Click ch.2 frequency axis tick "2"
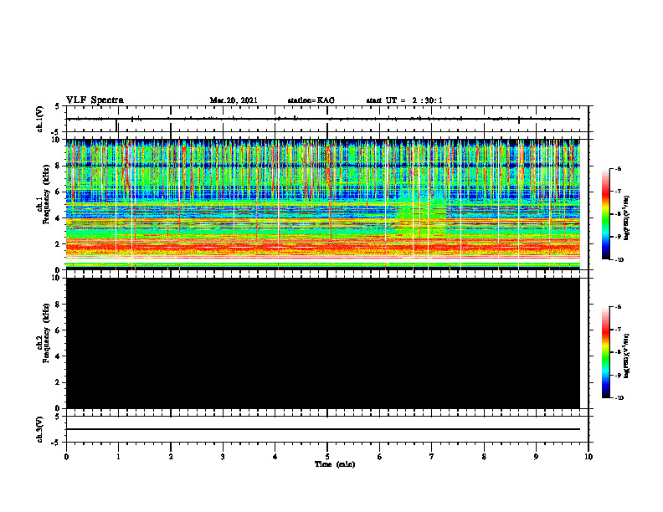This screenshot has height=512, width=663. pyautogui.click(x=59, y=382)
